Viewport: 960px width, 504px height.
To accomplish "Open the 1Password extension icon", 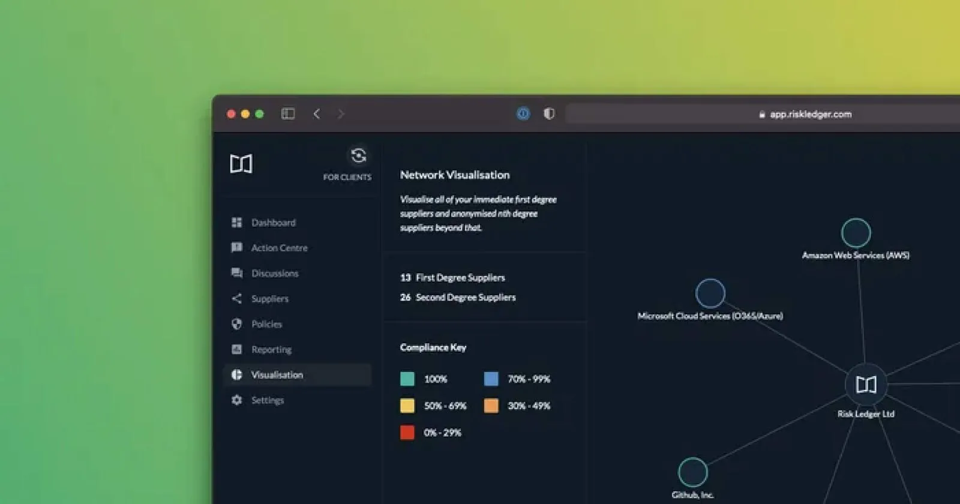I will pos(523,113).
